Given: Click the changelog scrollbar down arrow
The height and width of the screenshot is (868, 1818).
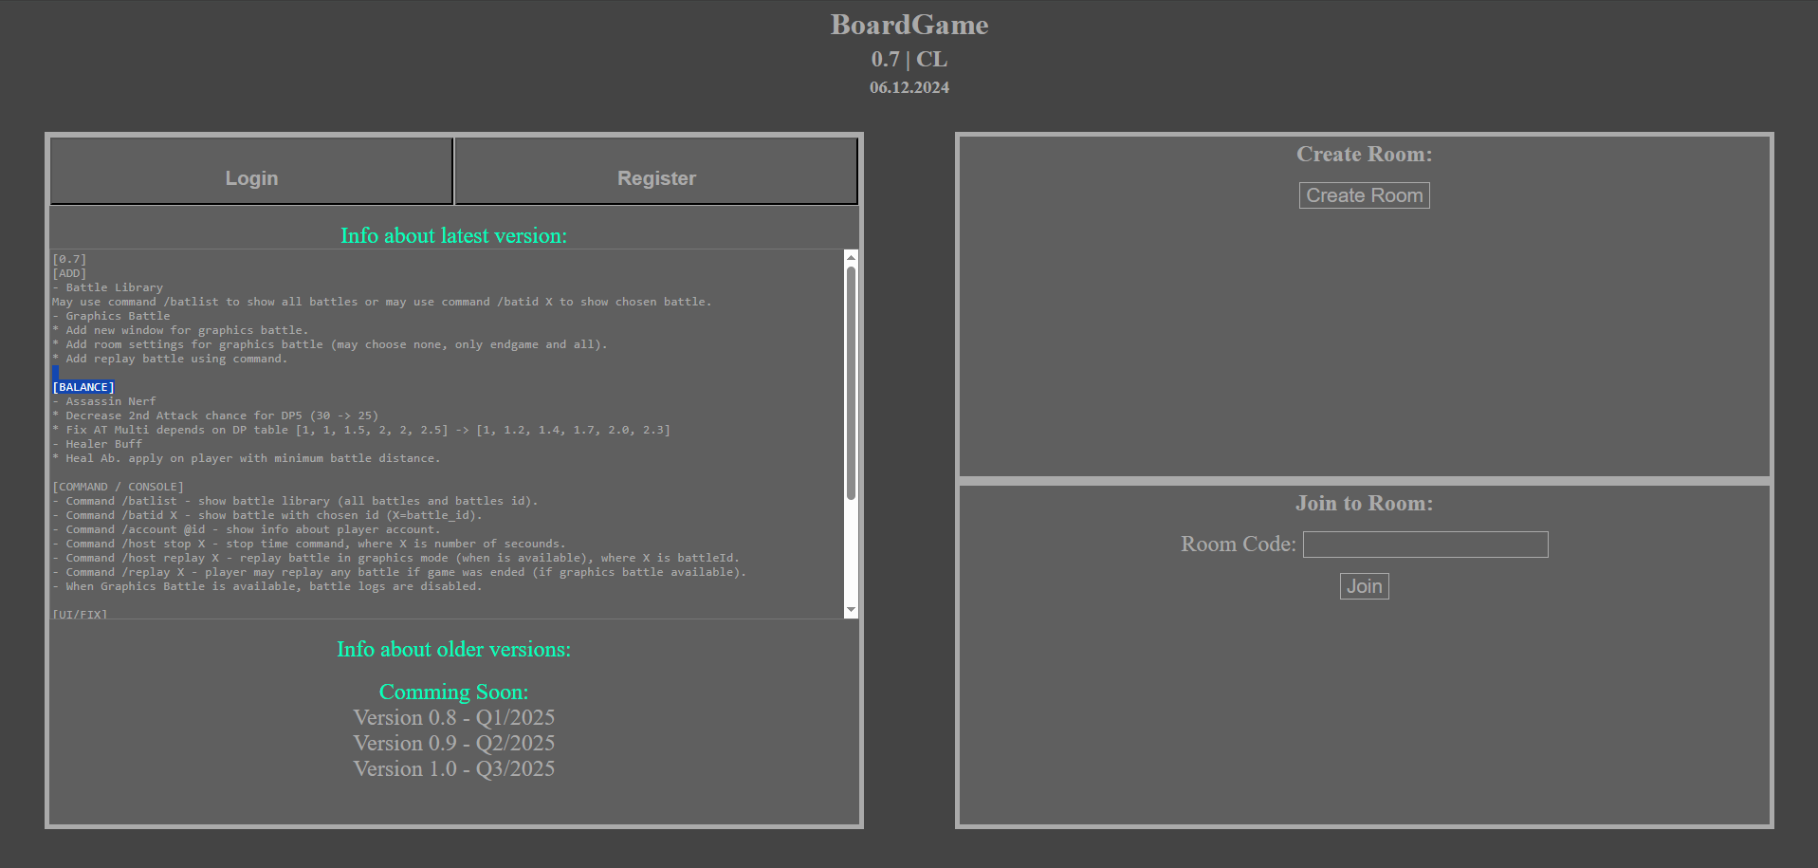Looking at the screenshot, I should [x=851, y=610].
